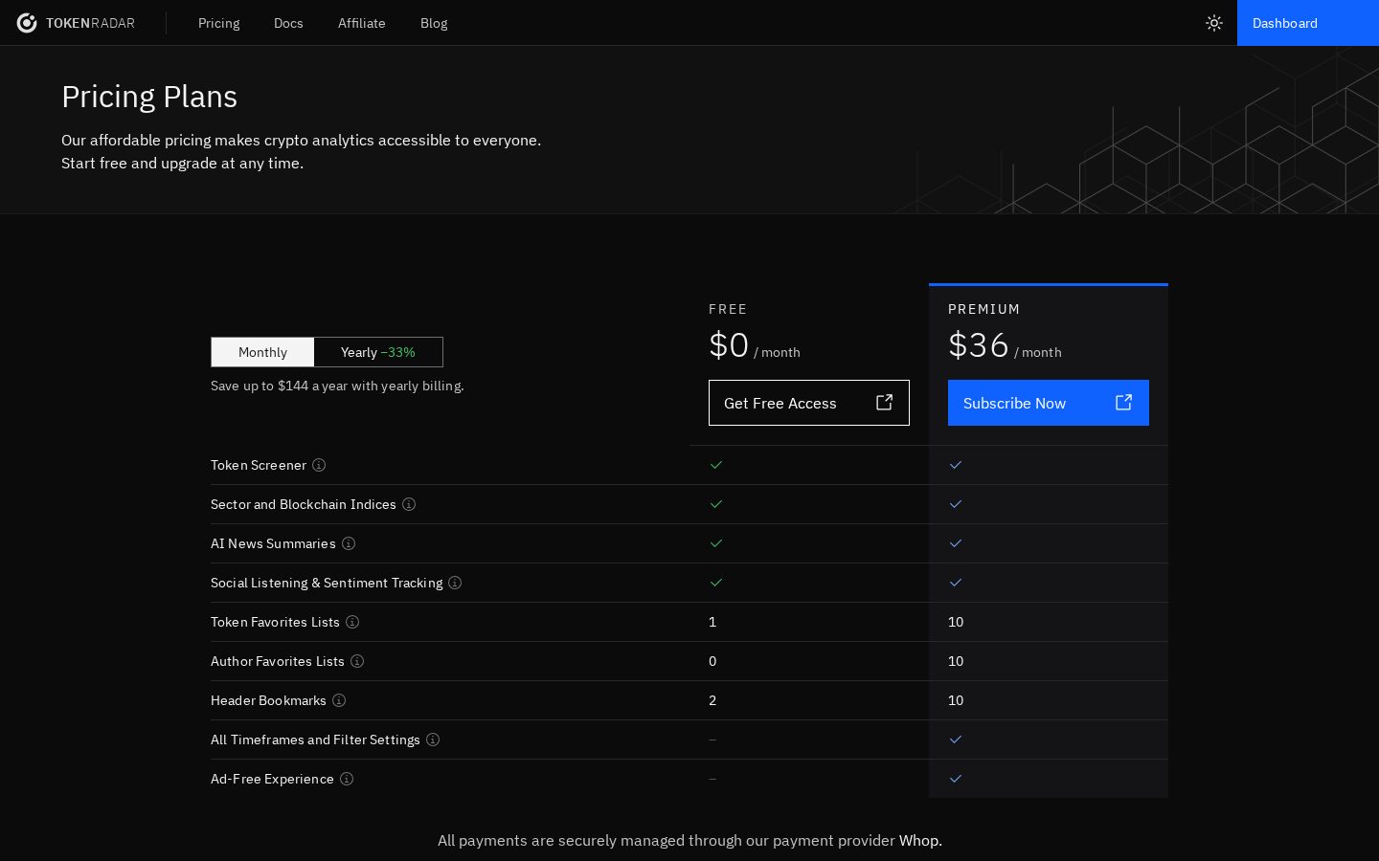1379x861 pixels.
Task: Show Header Bookmarks info icon
Action: click(339, 700)
